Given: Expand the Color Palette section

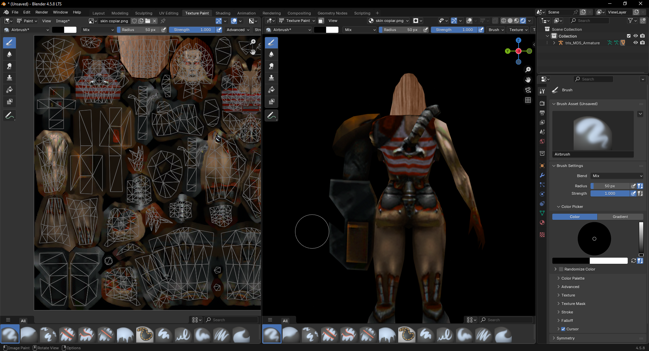Looking at the screenshot, I should [x=573, y=278].
